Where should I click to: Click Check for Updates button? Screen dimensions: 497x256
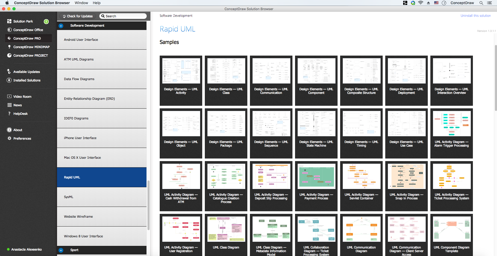pyautogui.click(x=78, y=16)
